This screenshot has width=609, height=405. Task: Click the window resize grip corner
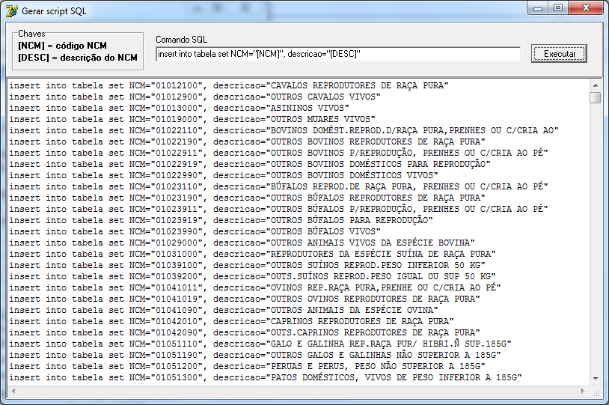[596, 392]
